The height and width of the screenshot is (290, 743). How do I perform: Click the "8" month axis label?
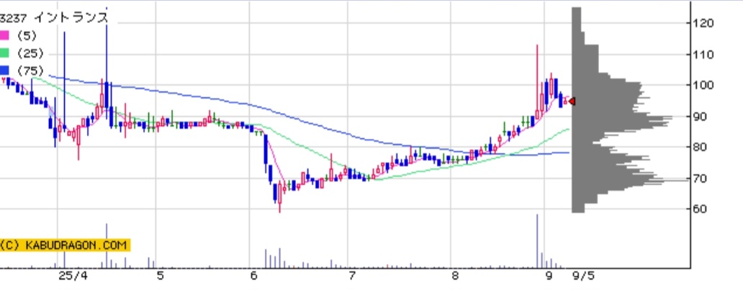point(455,276)
